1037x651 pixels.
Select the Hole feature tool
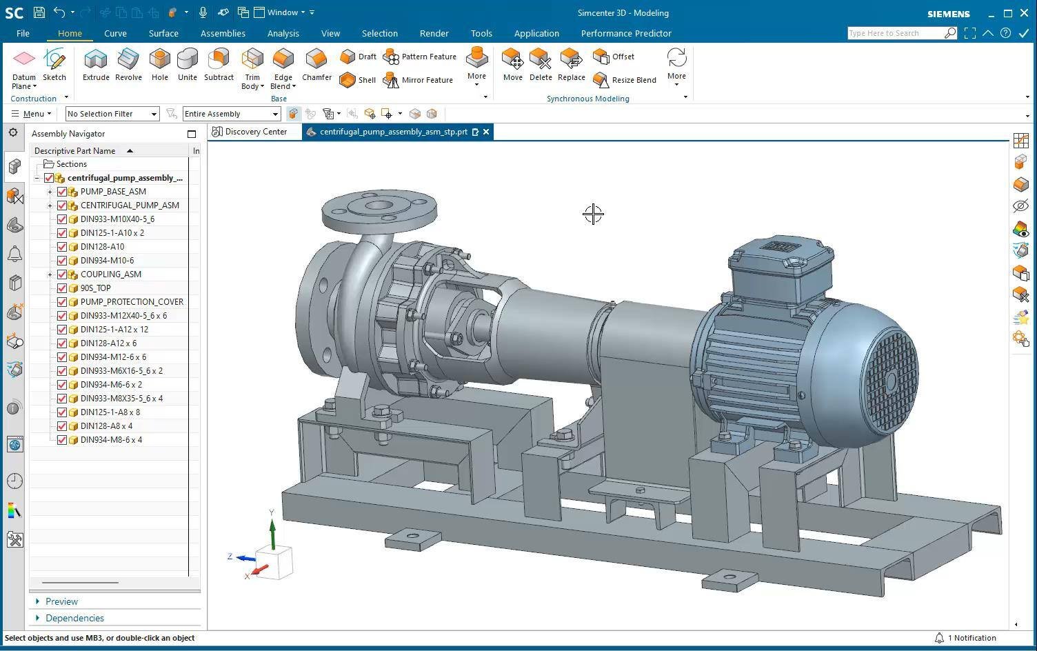click(160, 66)
